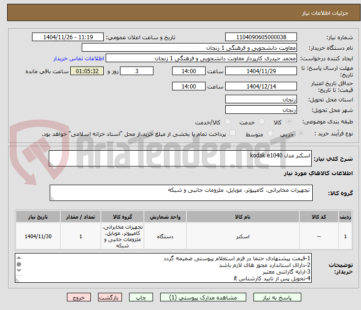The height and width of the screenshot is (310, 361).
Task: Click down arrow in buyer notes scrollbar
Action: (19, 270)
